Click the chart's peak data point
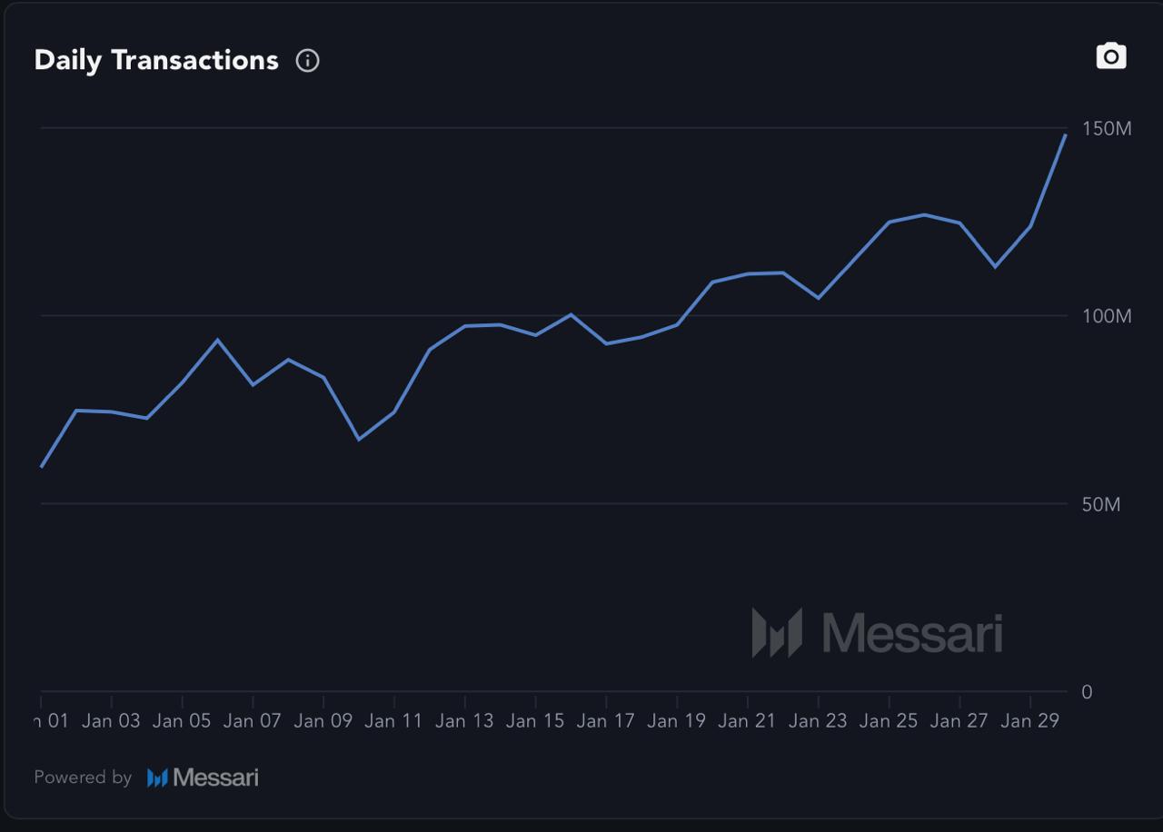 click(1065, 136)
